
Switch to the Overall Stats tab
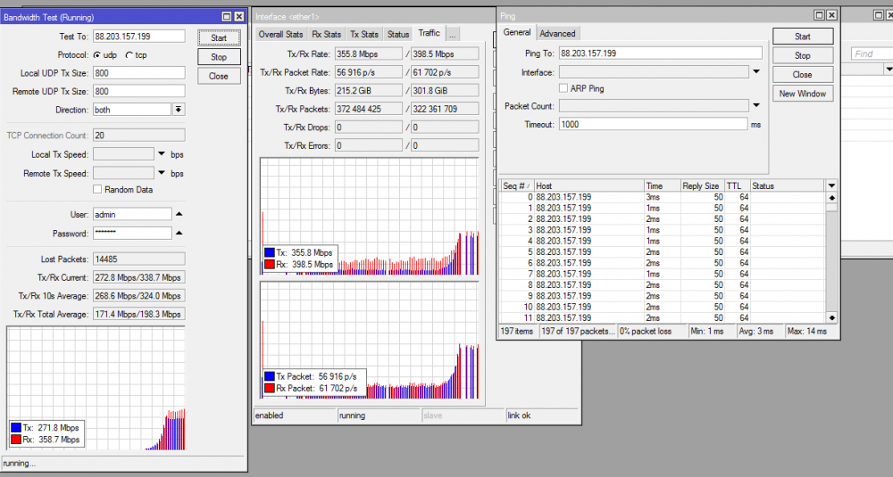point(280,34)
